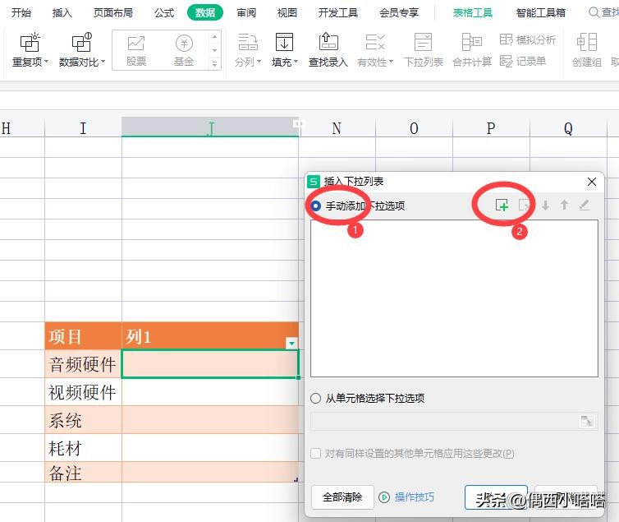Image resolution: width=619 pixels, height=522 pixels.
Task: Click inside the dropdown options list box
Action: (x=454, y=298)
